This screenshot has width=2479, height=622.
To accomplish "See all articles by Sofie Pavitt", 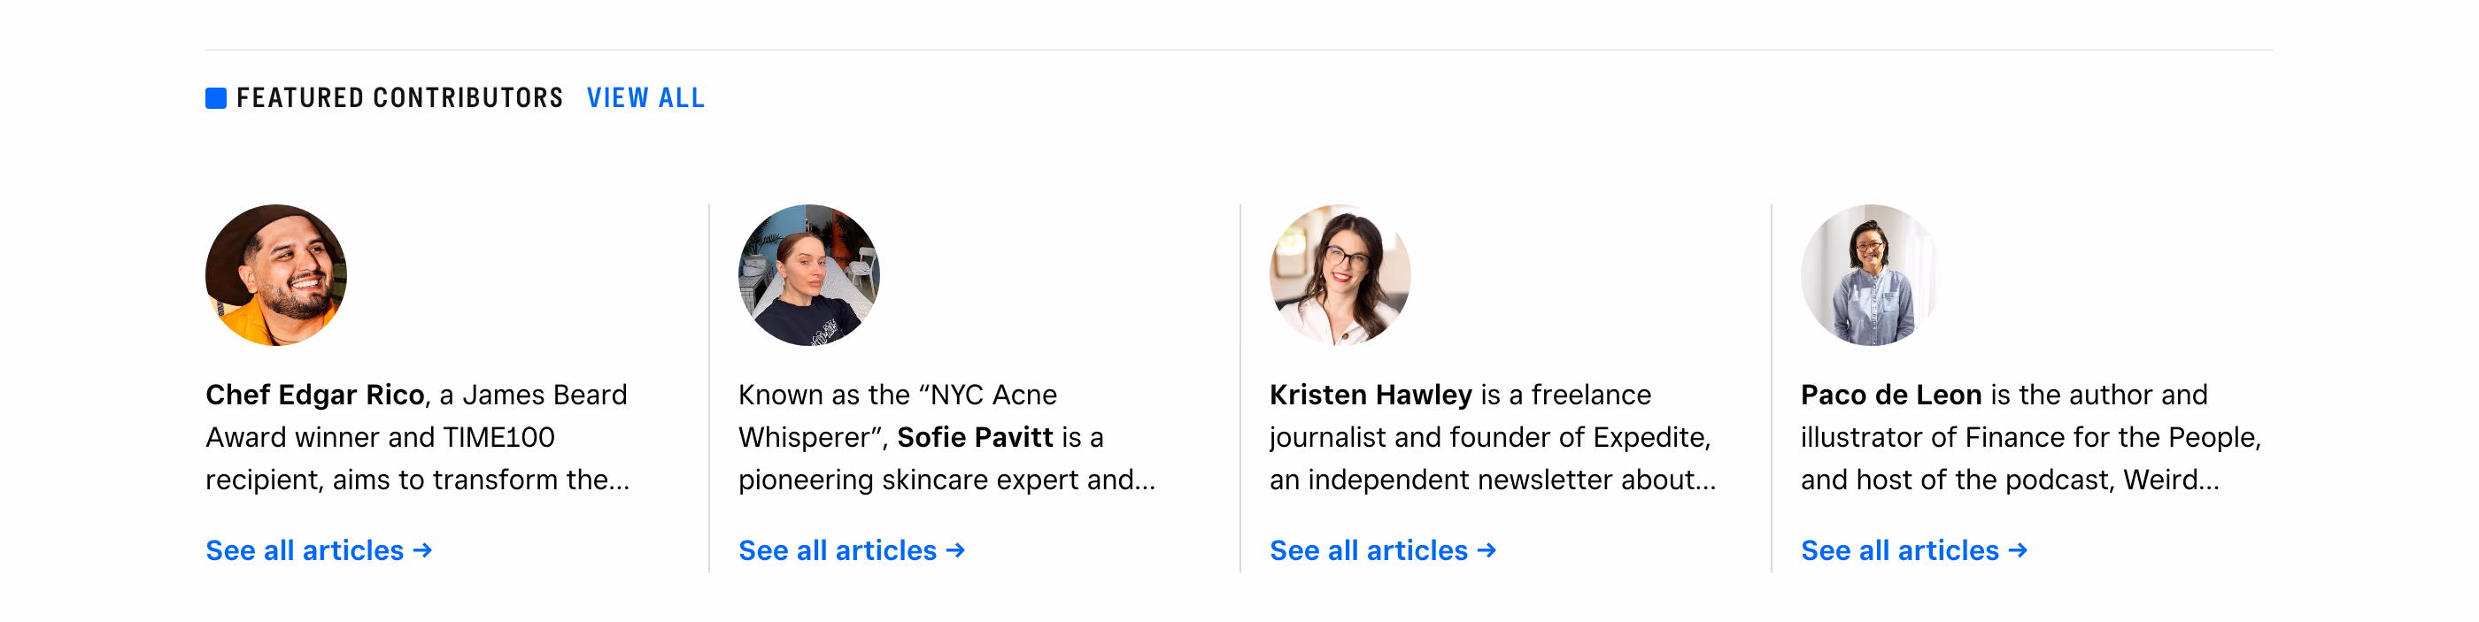I will (x=852, y=551).
